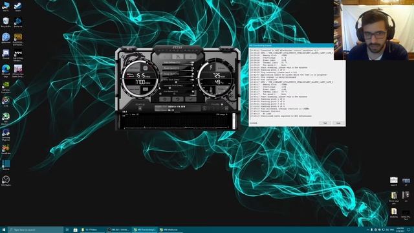
Task: Toggle Afterburner Startup Windows button
Action: pyautogui.click(x=140, y=108)
